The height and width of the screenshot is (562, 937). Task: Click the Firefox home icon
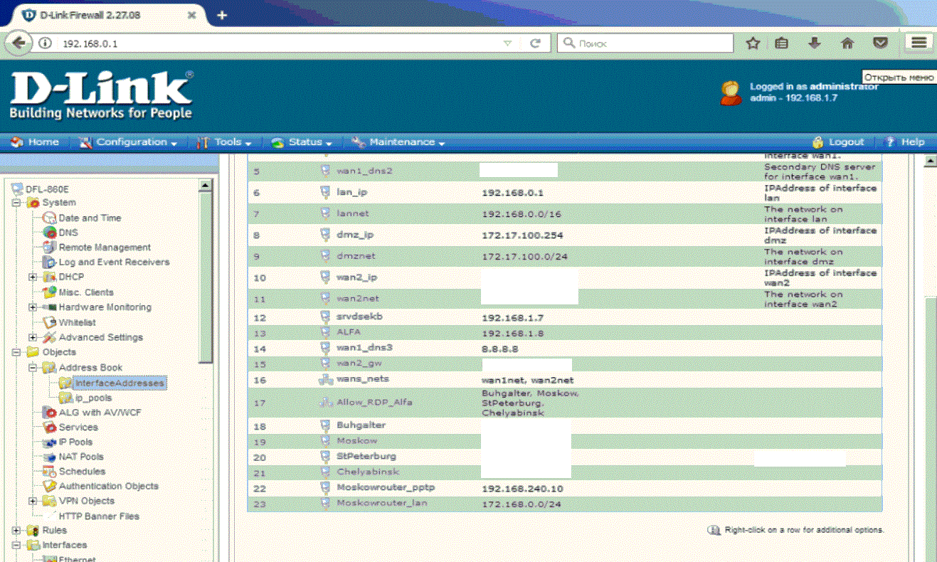(847, 43)
